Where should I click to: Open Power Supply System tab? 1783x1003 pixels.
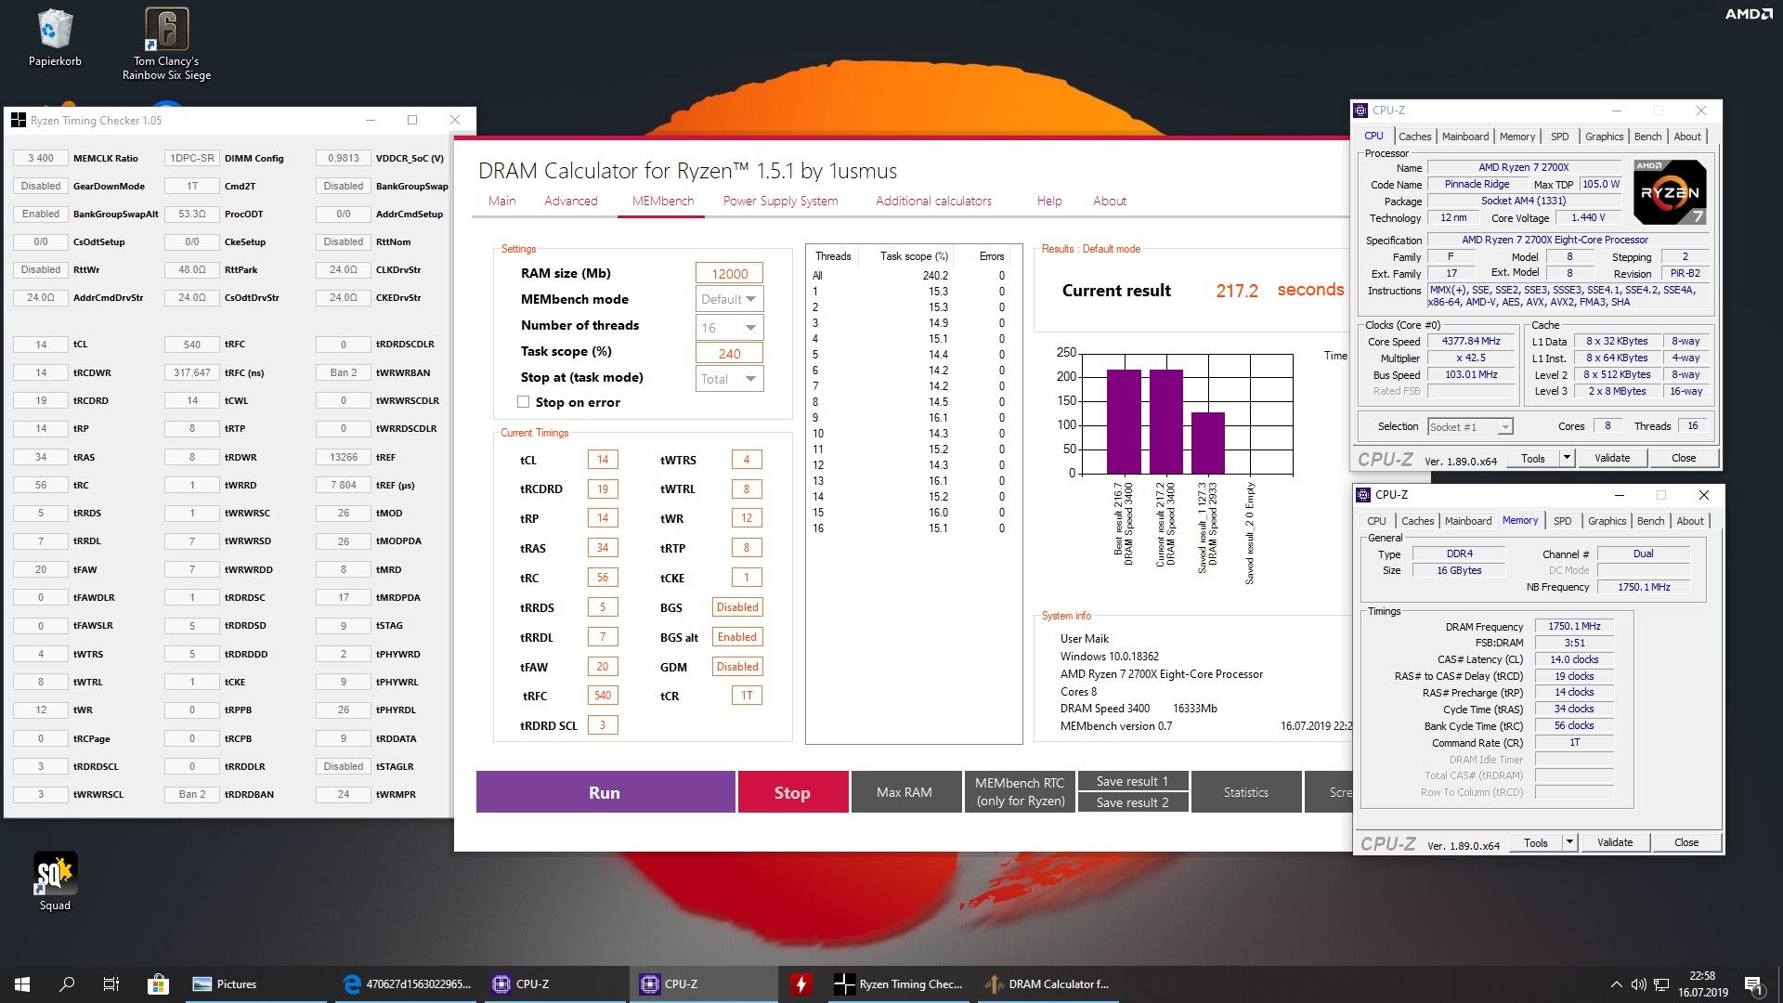(x=780, y=201)
